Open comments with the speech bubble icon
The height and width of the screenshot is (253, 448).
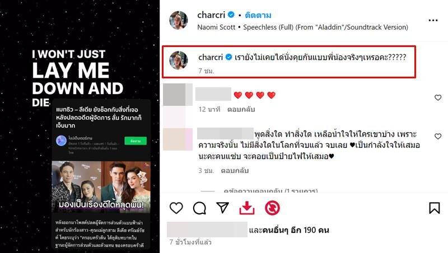point(199,208)
